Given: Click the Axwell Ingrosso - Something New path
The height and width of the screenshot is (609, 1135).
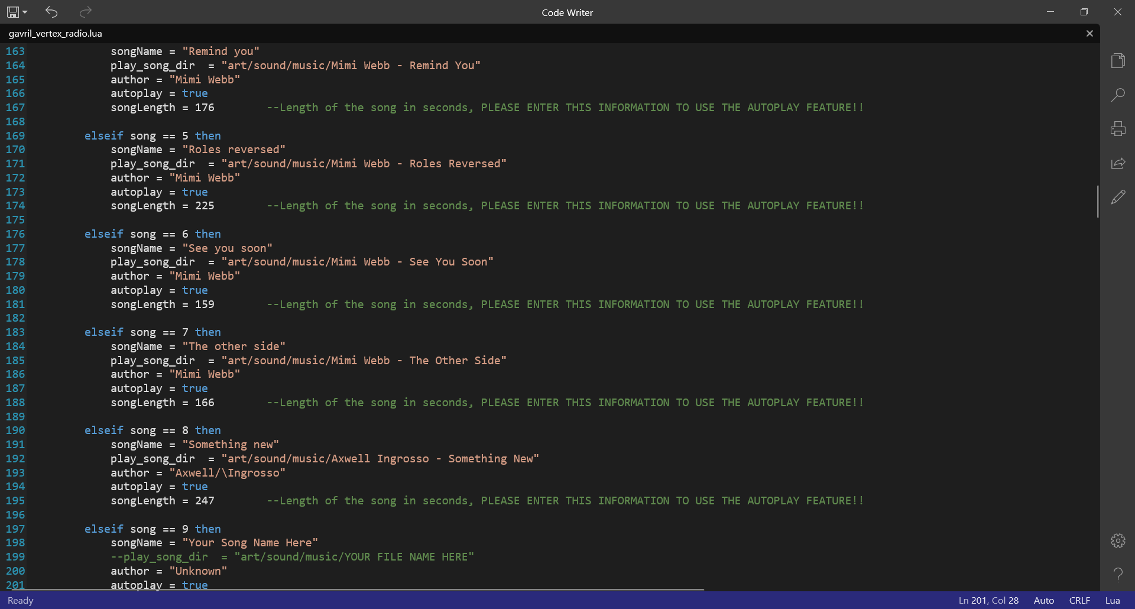Looking at the screenshot, I should [x=380, y=459].
